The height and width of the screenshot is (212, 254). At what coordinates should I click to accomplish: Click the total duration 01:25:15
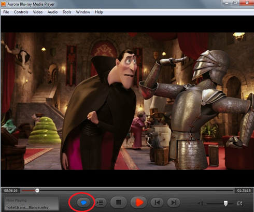click(244, 191)
